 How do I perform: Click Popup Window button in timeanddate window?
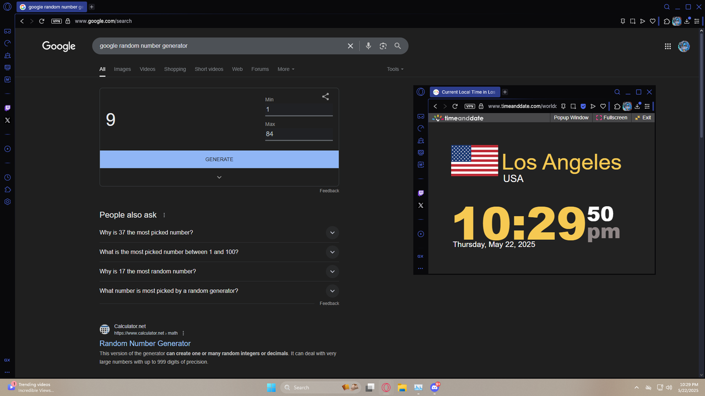571,118
